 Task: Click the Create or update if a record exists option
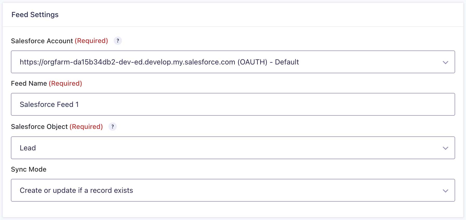pyautogui.click(x=76, y=190)
